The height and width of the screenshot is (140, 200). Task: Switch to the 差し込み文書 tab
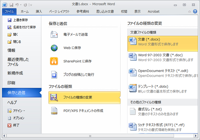[105, 12]
